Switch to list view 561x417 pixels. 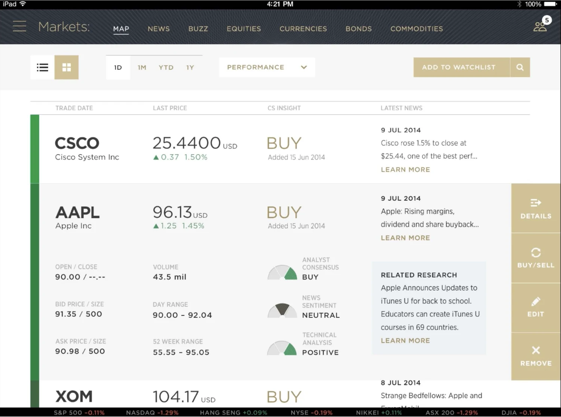tap(42, 67)
